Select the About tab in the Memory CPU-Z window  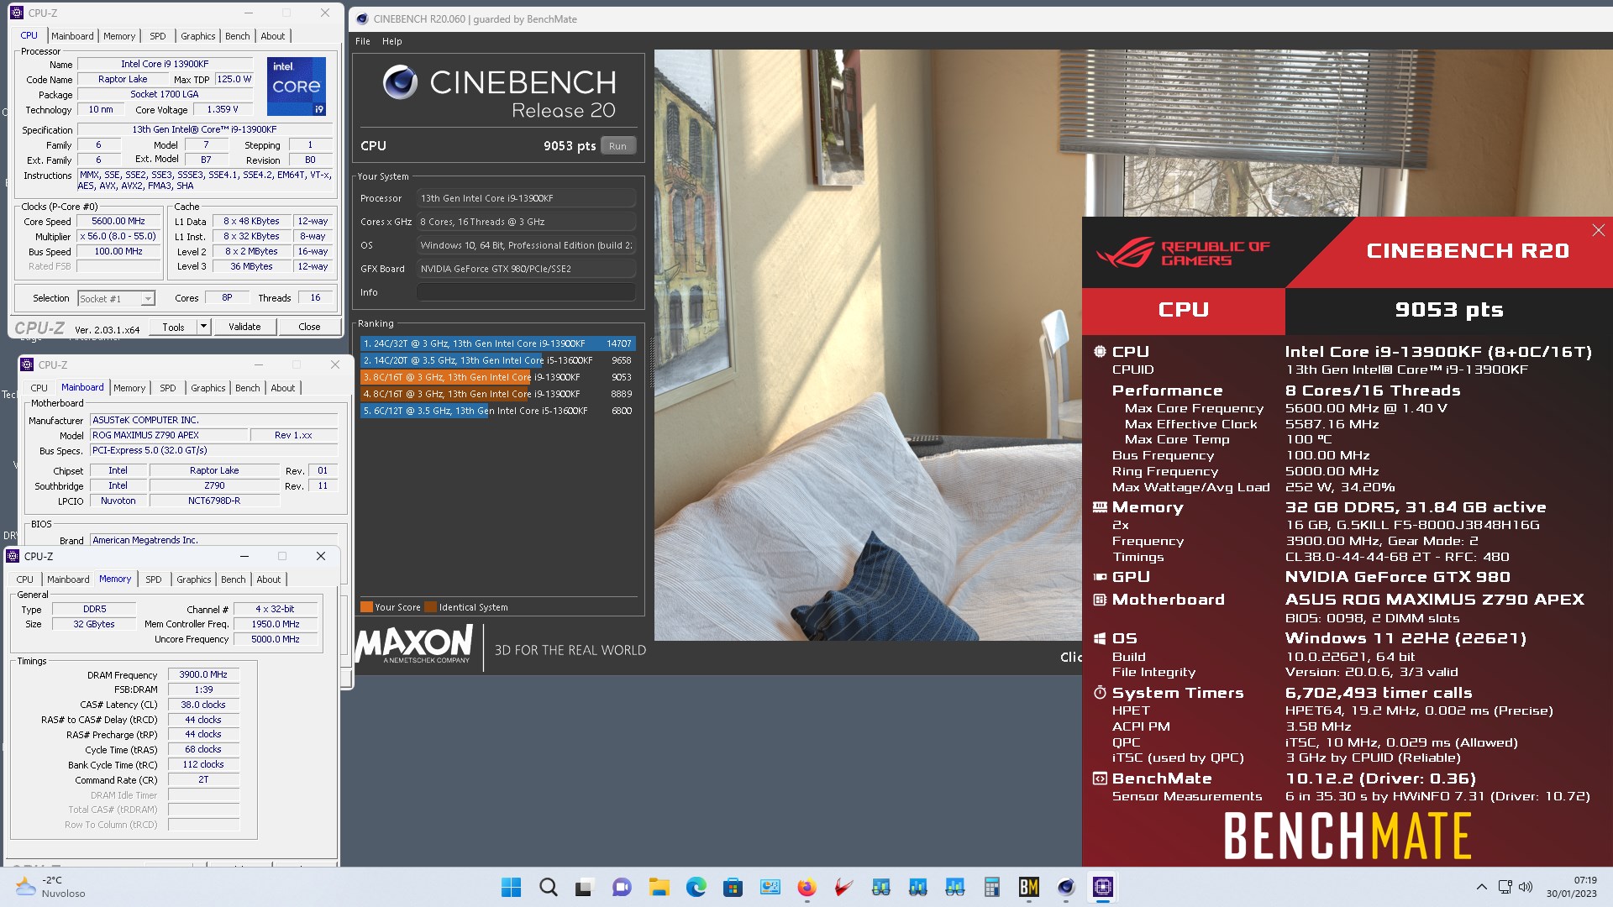pyautogui.click(x=269, y=579)
